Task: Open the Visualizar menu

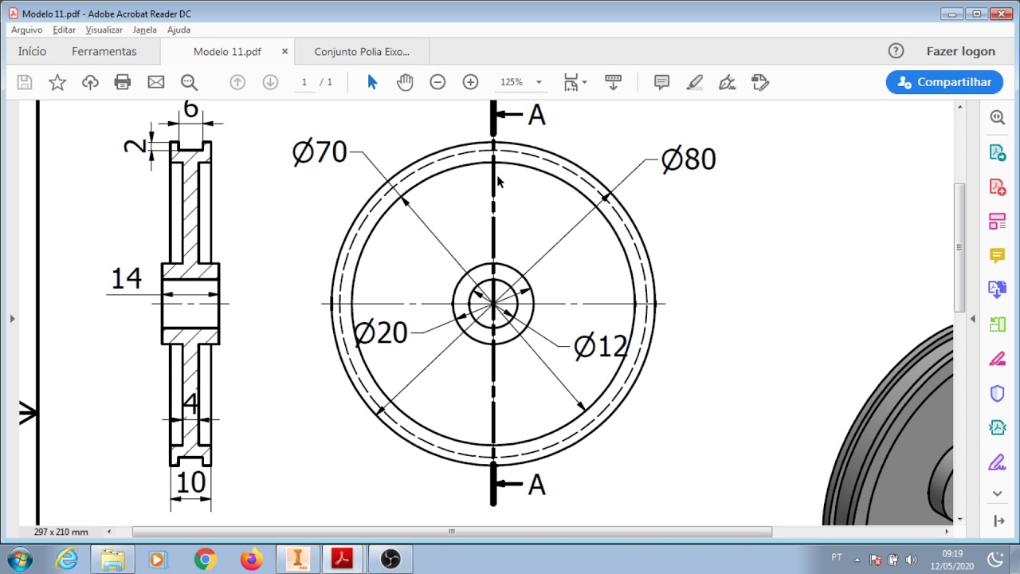Action: click(x=104, y=29)
